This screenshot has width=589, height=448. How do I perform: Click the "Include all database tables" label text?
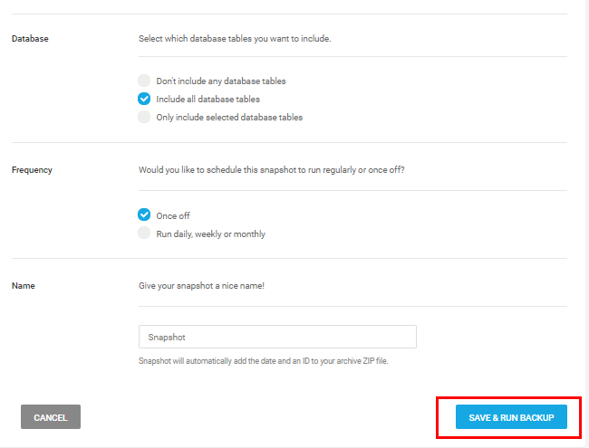click(x=208, y=99)
